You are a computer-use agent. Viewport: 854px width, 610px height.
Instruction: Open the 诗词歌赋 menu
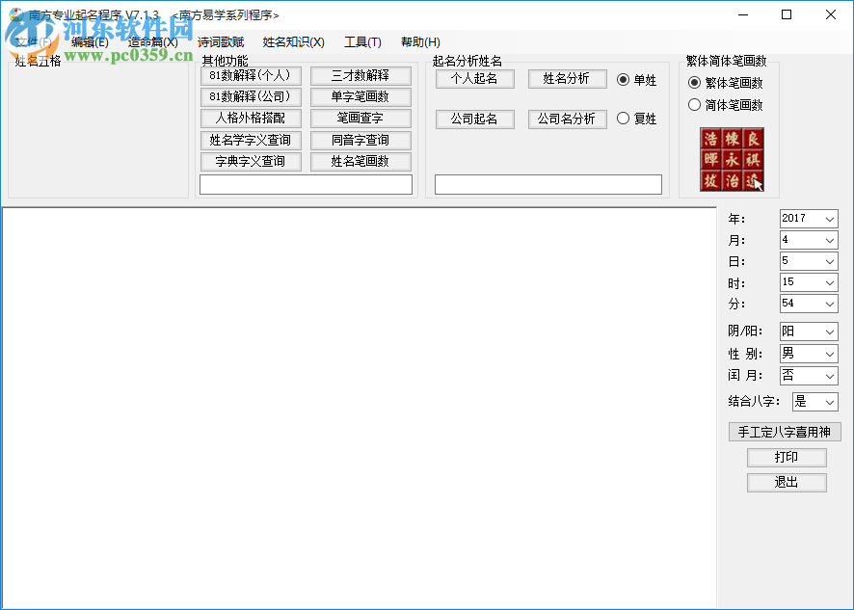[220, 43]
